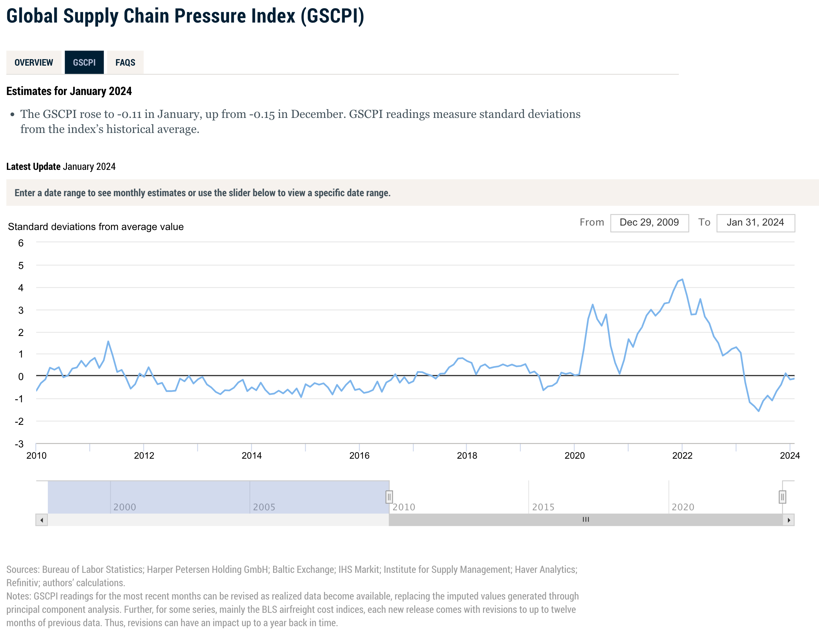The height and width of the screenshot is (633, 819).
Task: Click the From date input field
Action: tap(649, 223)
